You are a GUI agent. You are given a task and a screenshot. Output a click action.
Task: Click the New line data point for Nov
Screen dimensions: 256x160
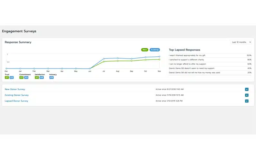tap(159, 59)
